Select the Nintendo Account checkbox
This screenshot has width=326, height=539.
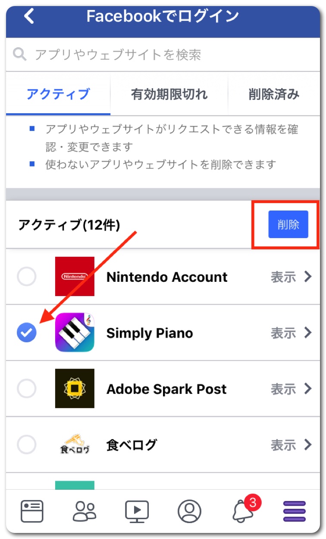(x=27, y=276)
